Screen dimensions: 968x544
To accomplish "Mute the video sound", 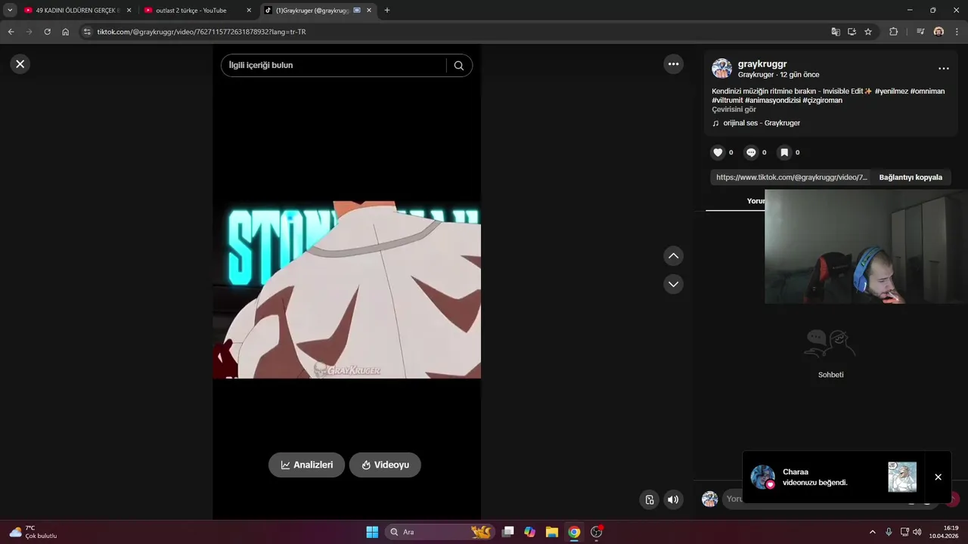I will point(673,499).
